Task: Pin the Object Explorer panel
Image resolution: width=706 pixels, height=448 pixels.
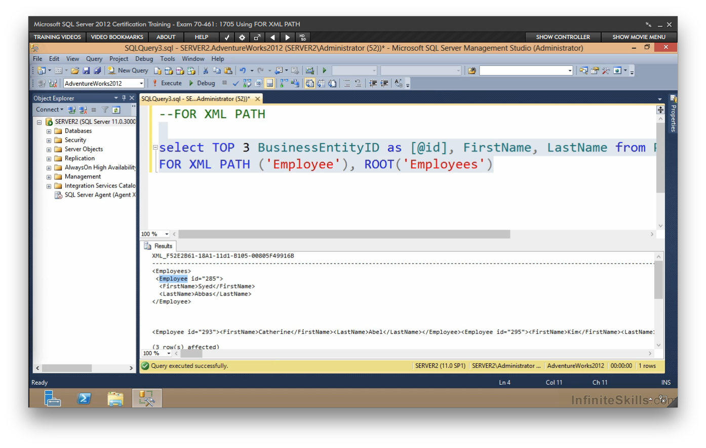Action: tap(124, 98)
